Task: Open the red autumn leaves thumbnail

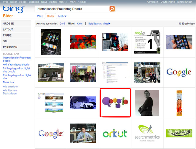Action: coord(83,42)
